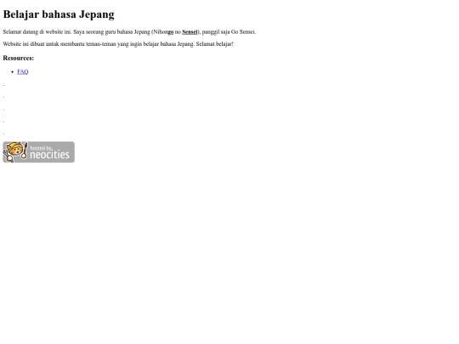This screenshot has height=344, width=459.
Task: Click the Belajar bahasa Jepang heading
Action: click(x=59, y=14)
